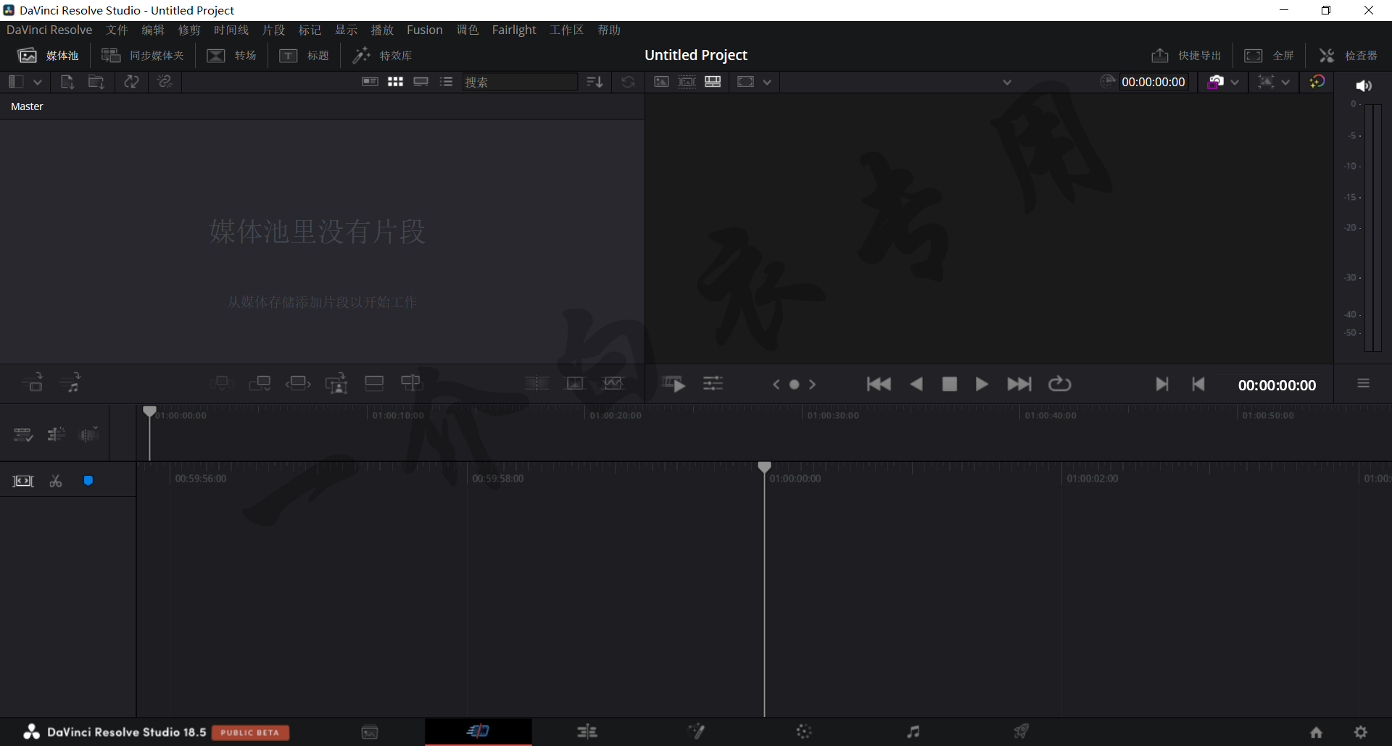
Task: Click the smart insert icon
Action: point(222,383)
